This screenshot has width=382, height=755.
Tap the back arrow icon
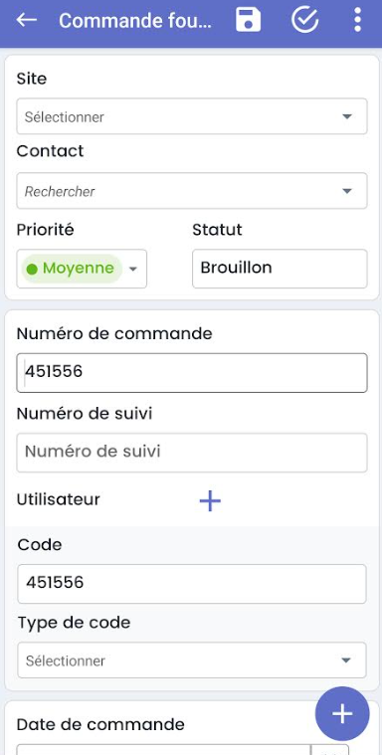27,20
